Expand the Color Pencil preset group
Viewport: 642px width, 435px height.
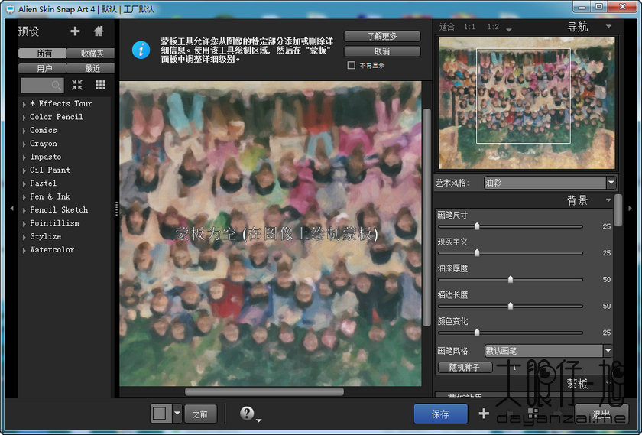[24, 118]
